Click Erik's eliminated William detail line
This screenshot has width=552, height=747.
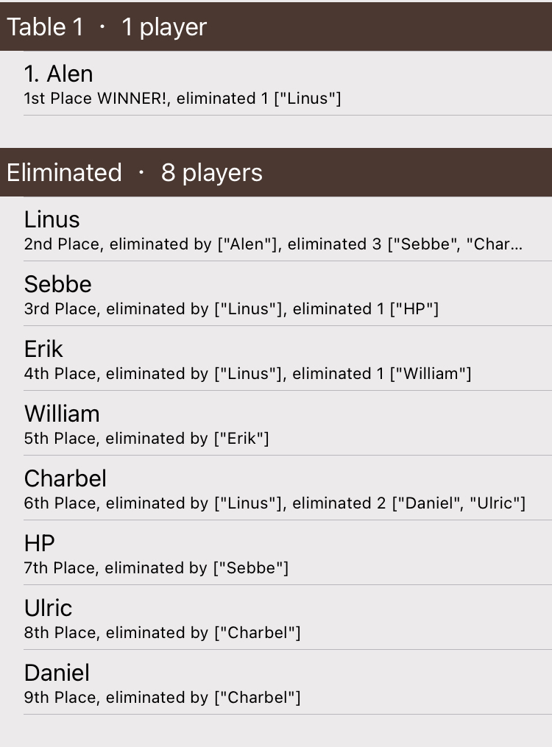[247, 374]
